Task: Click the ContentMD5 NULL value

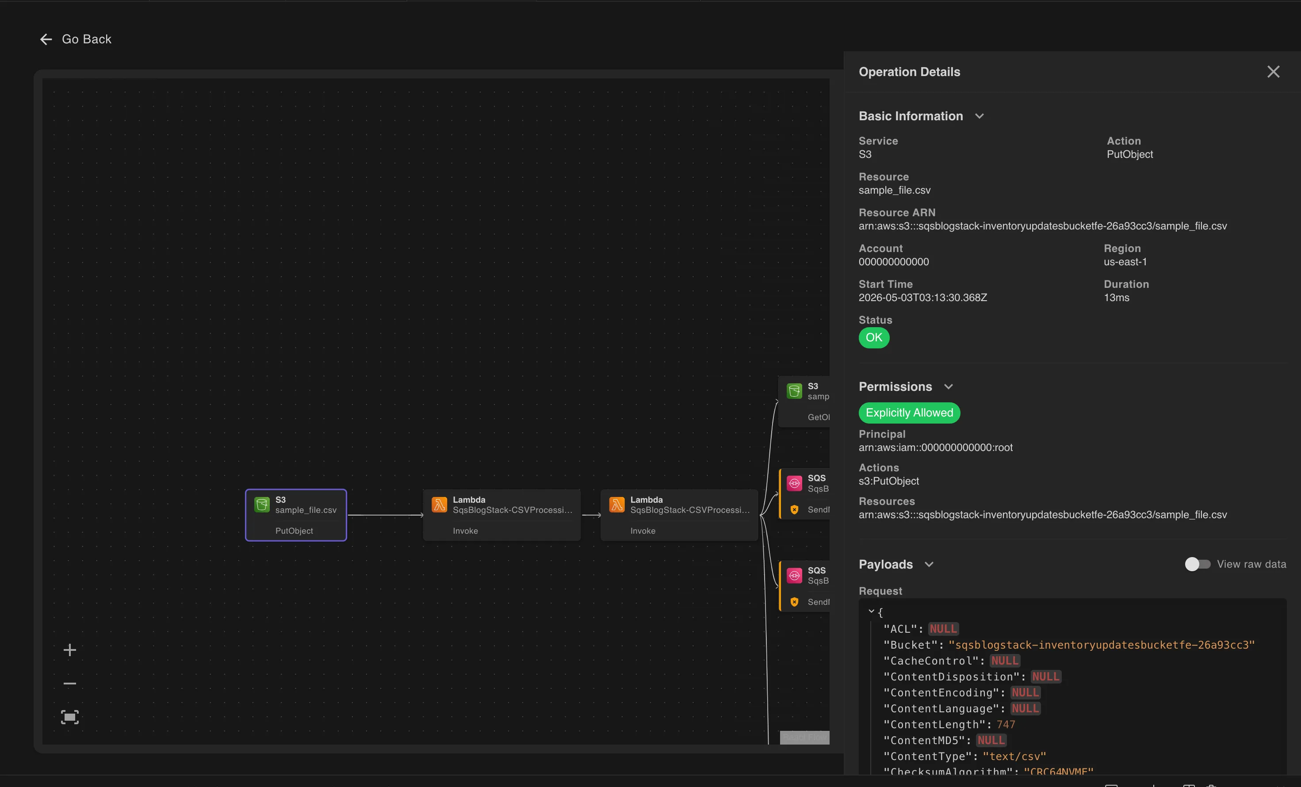Action: (x=991, y=741)
